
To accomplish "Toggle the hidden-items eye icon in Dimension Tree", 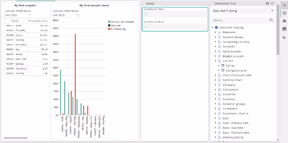I will click(x=268, y=3).
